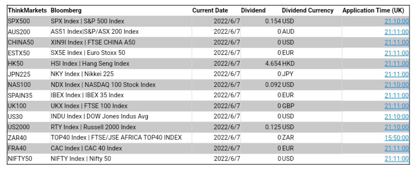Open AUS200 application time link
416x169 pixels.
(397, 32)
